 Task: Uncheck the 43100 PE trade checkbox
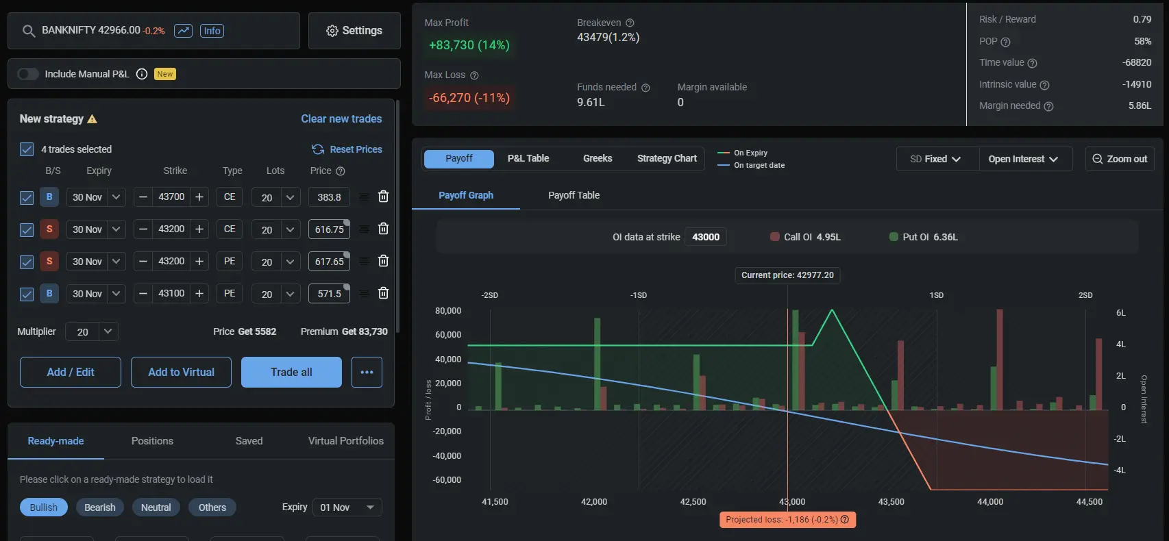pyautogui.click(x=27, y=294)
